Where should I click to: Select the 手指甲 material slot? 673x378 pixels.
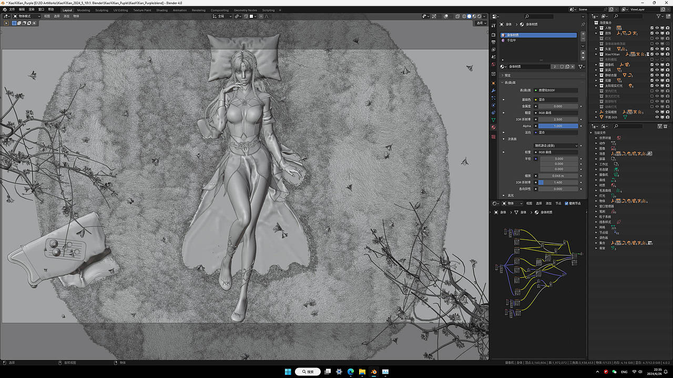539,40
